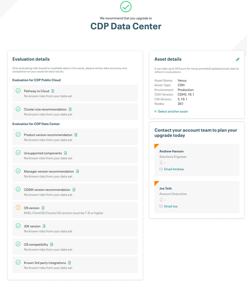Screen dimensions: 247x282
Task: Click green check icon beside Pathway to Cloud
Action: click(x=18, y=91)
